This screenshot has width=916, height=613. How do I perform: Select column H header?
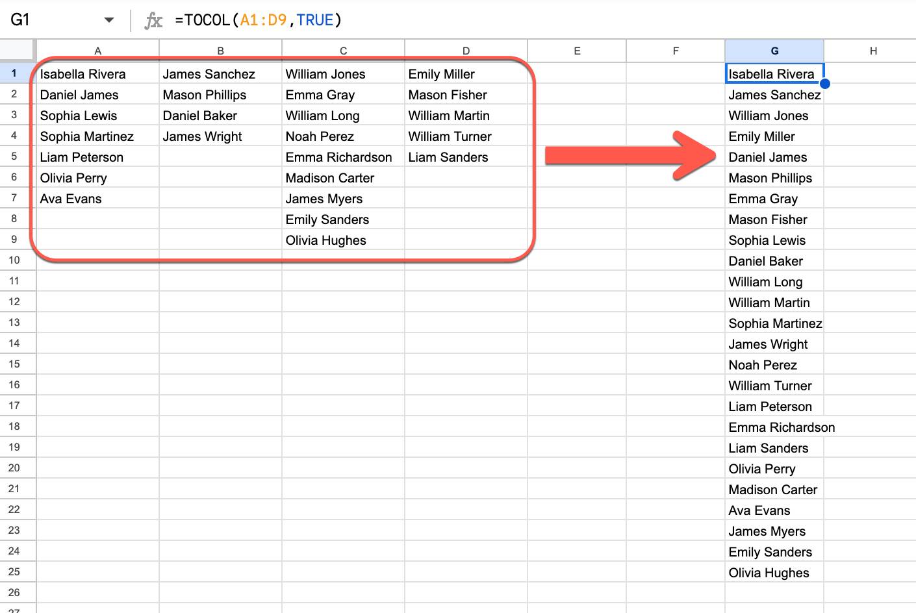click(x=872, y=51)
